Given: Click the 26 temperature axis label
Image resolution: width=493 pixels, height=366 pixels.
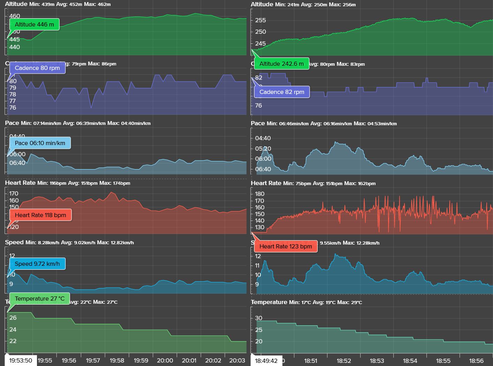Looking at the screenshot, I should pos(13,318).
